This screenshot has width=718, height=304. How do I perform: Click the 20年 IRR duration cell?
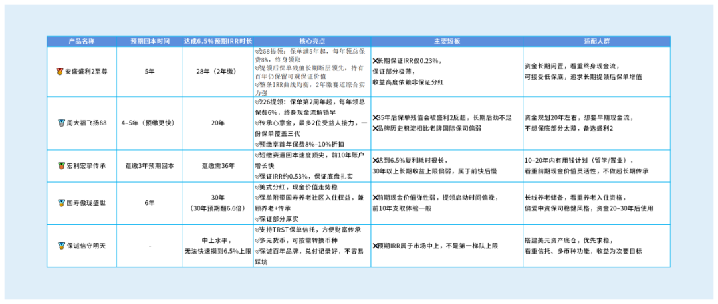217,123
